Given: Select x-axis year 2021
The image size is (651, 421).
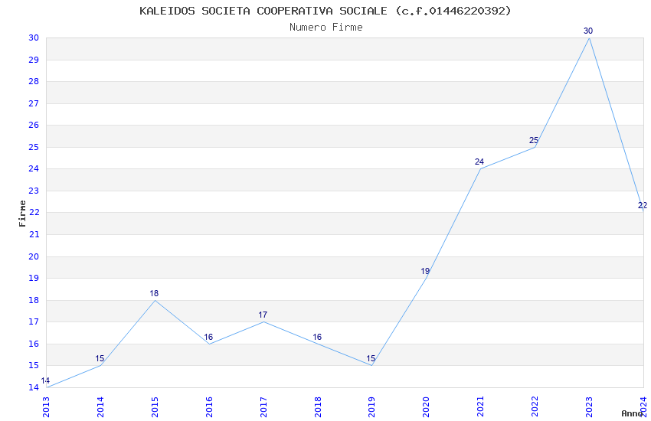Looking at the screenshot, I should [x=481, y=407].
